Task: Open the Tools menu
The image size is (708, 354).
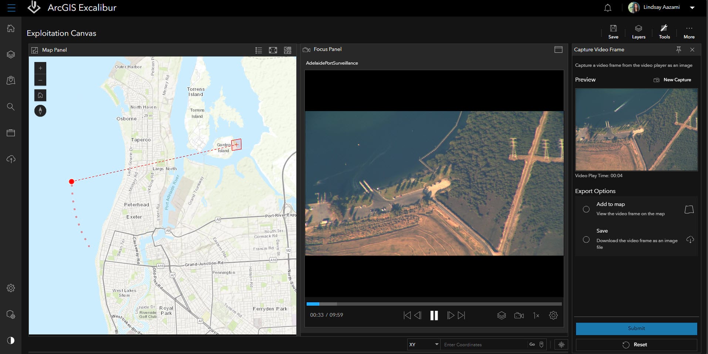Action: click(x=664, y=32)
